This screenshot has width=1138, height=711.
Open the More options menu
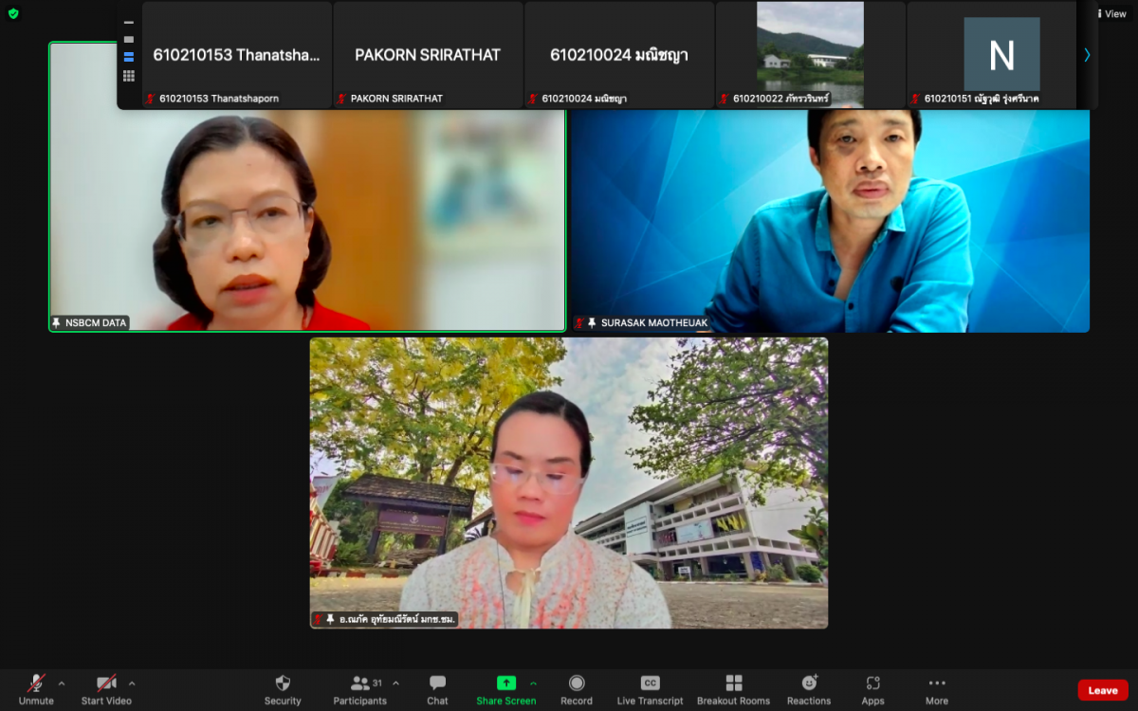pyautogui.click(x=937, y=689)
